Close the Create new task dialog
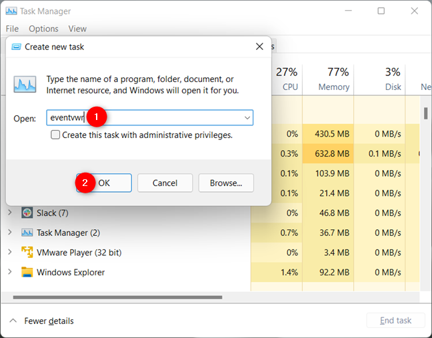 point(259,47)
